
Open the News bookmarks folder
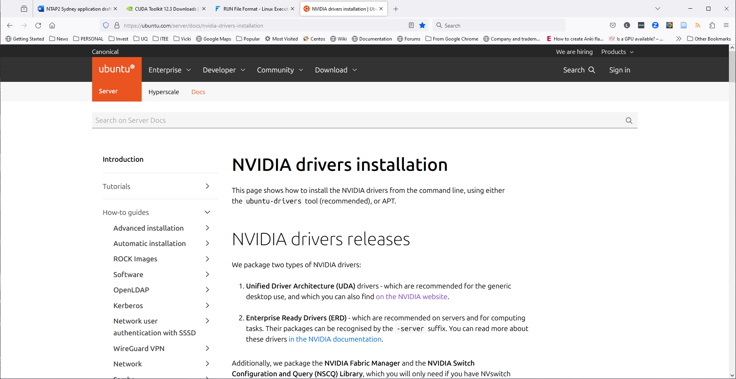click(x=59, y=39)
